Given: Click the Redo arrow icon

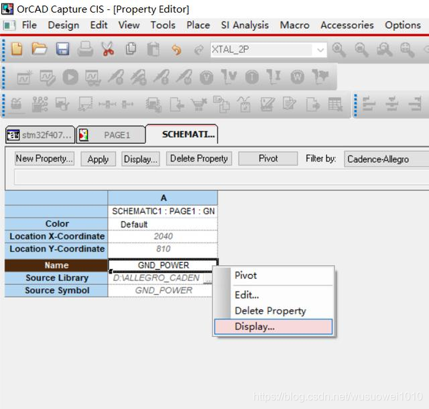Looking at the screenshot, I should [x=198, y=50].
